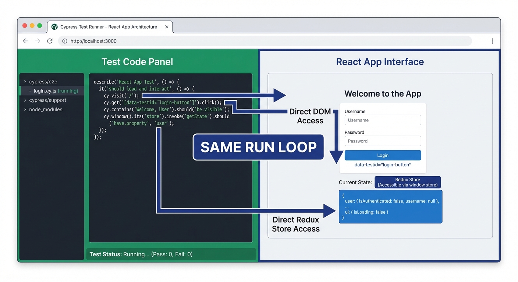Click the Test Status running bar
518x282 pixels.
pos(171,254)
